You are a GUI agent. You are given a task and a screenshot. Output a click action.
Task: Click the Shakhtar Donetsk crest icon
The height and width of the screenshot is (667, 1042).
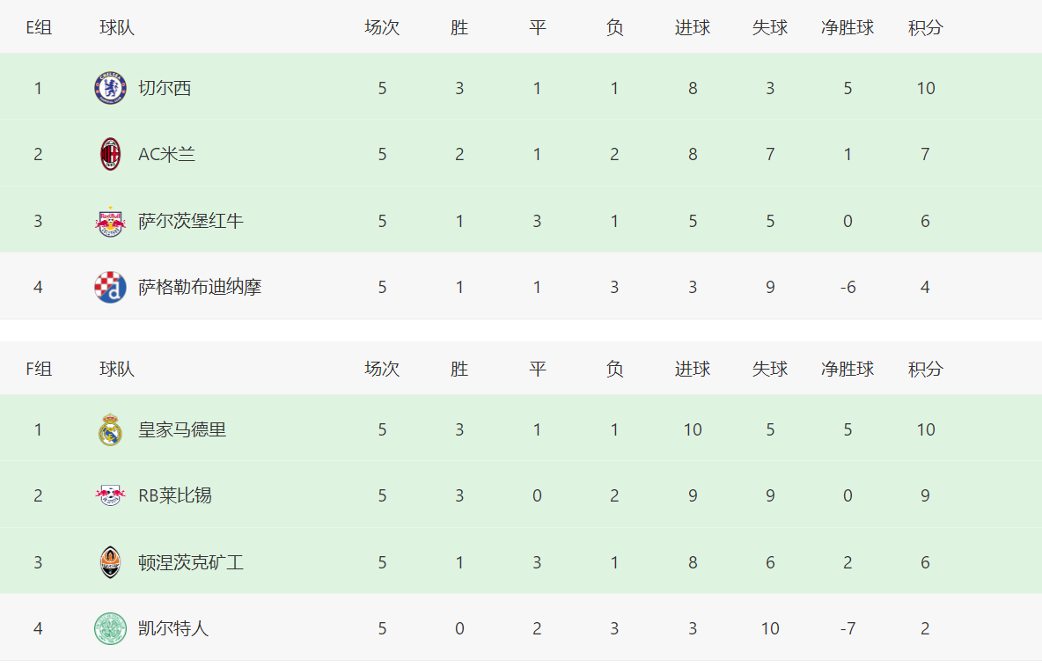coord(110,562)
